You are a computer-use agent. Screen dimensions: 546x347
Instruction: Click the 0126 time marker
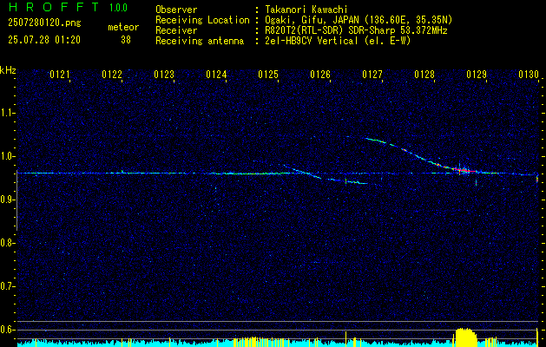coord(320,75)
